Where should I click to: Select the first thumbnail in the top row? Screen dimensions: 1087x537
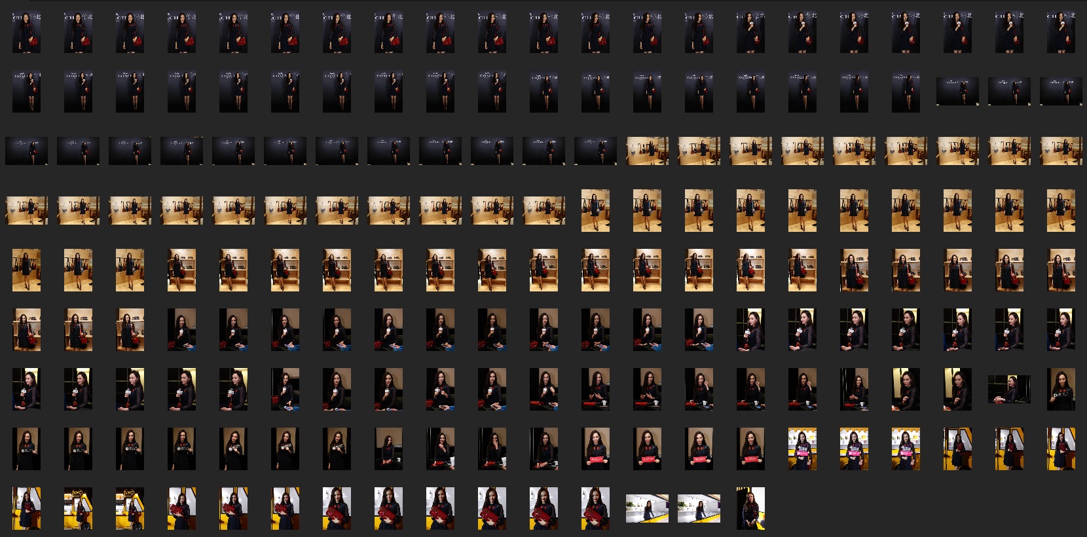coord(26,32)
